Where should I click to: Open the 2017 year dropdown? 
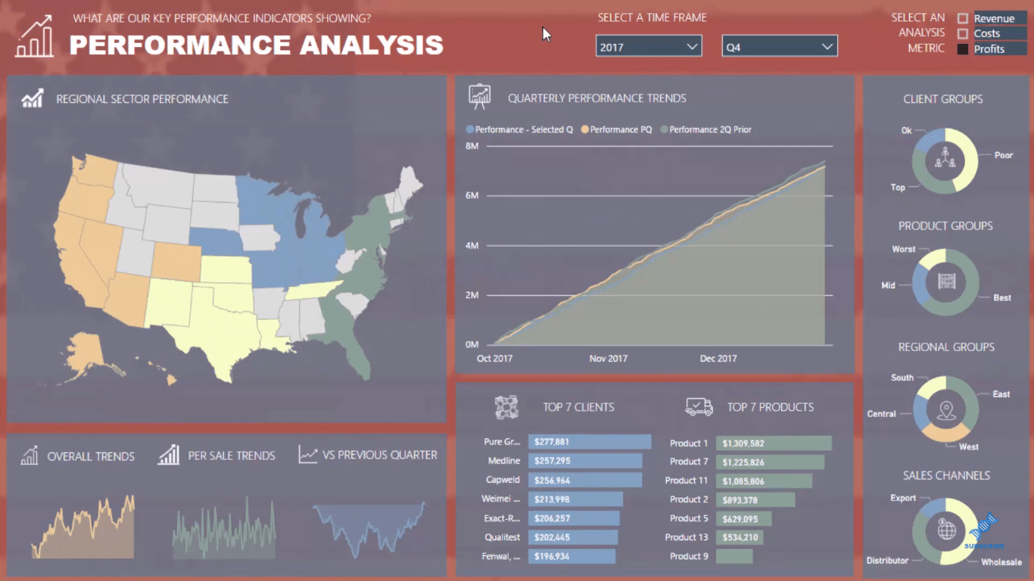649,46
